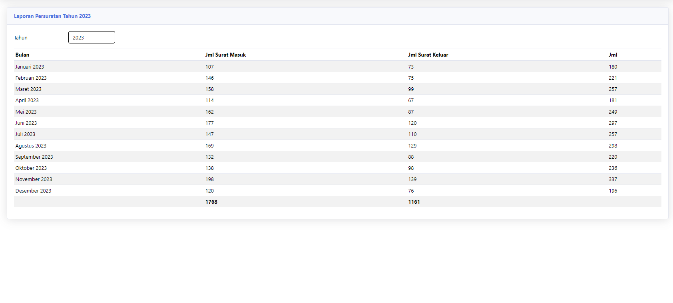Click surat keluar value 76 for Desember
This screenshot has width=673, height=303.
pos(411,191)
